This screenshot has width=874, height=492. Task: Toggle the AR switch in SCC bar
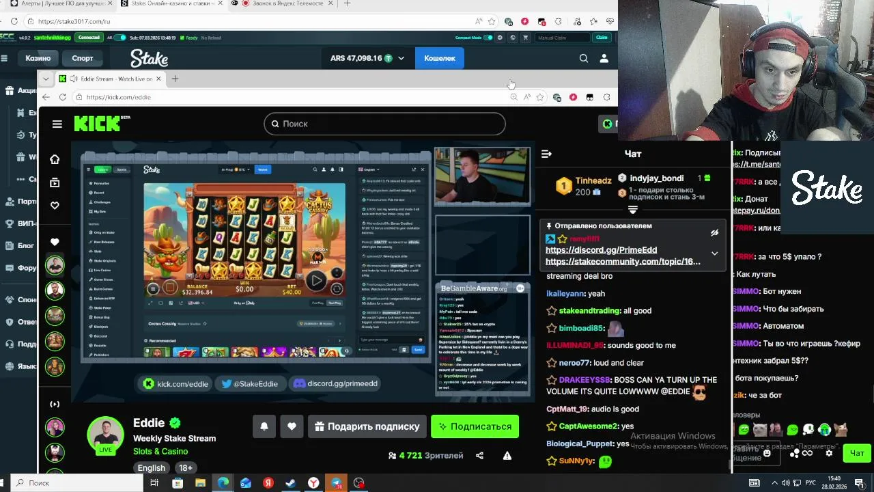[x=120, y=38]
